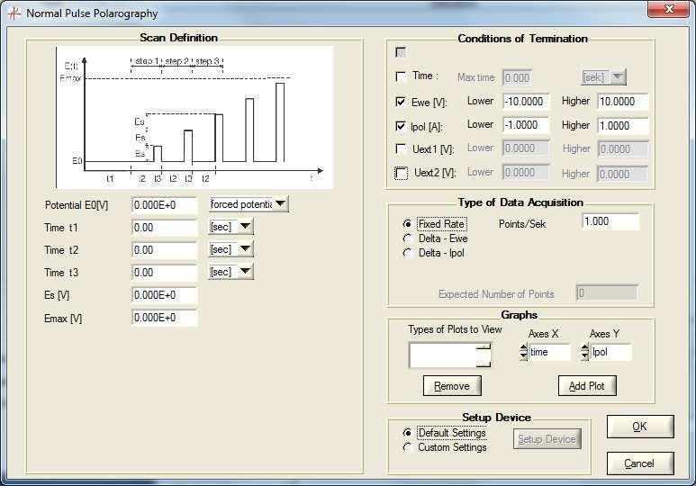This screenshot has width=696, height=486.
Task: Click the Time t3 value field
Action: click(165, 273)
